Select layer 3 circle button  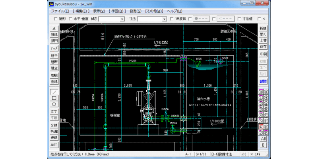point(261,110)
